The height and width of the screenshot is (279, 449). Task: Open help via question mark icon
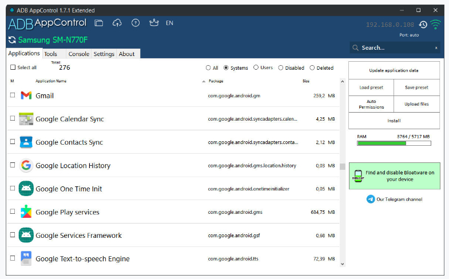136,23
